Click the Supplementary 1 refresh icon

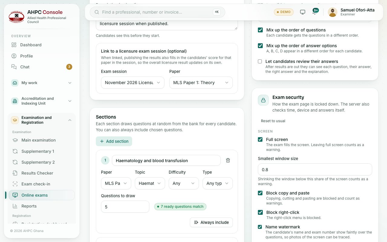point(15,151)
